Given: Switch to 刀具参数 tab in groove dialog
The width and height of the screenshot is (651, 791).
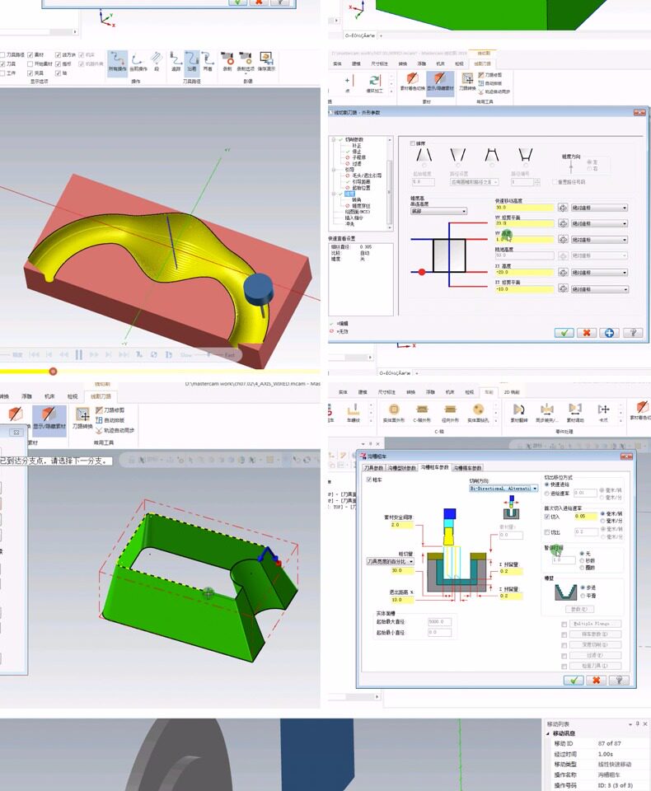Looking at the screenshot, I should pyautogui.click(x=374, y=468).
